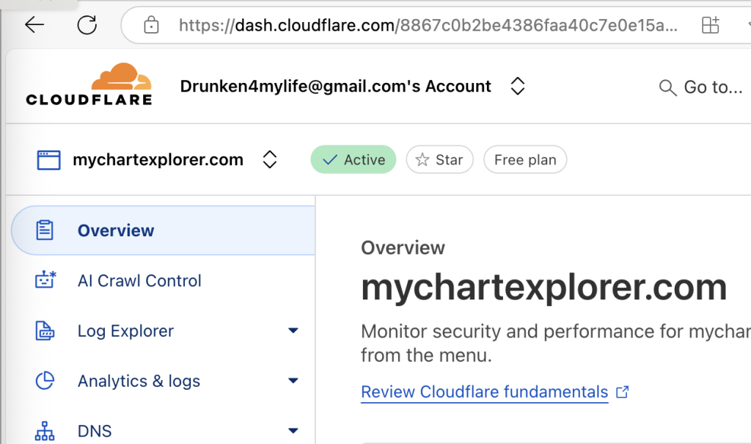Click the AI Crawl Control robot icon
This screenshot has height=444, width=751.
coord(45,280)
